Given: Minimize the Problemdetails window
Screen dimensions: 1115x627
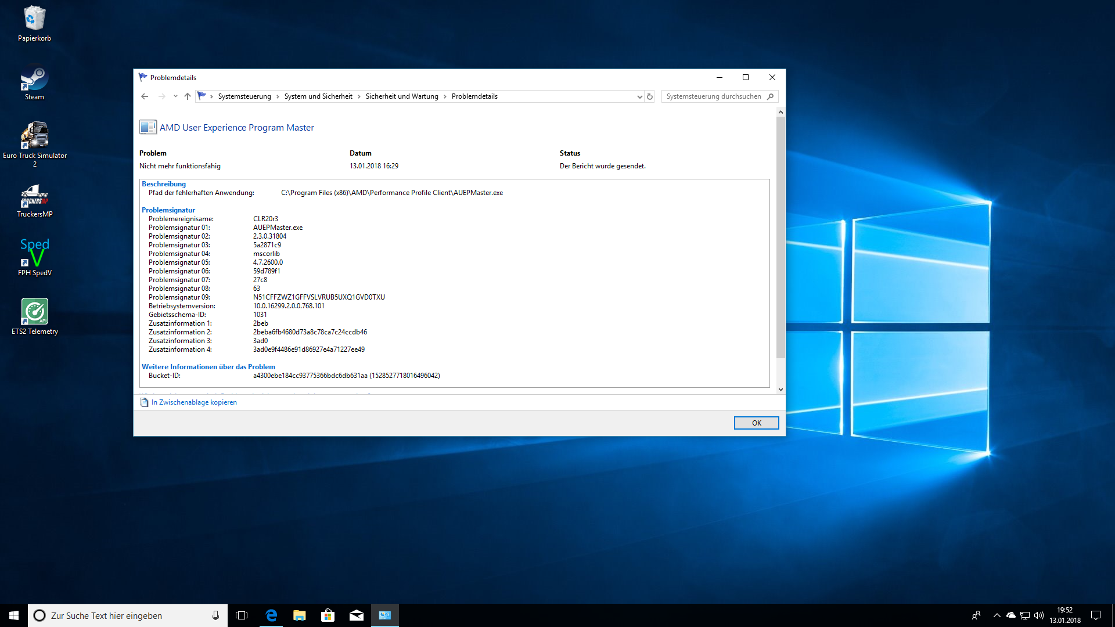Looking at the screenshot, I should click(719, 77).
